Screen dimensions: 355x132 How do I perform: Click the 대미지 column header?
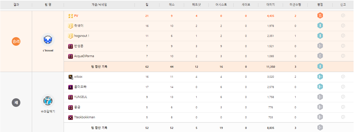270,5
